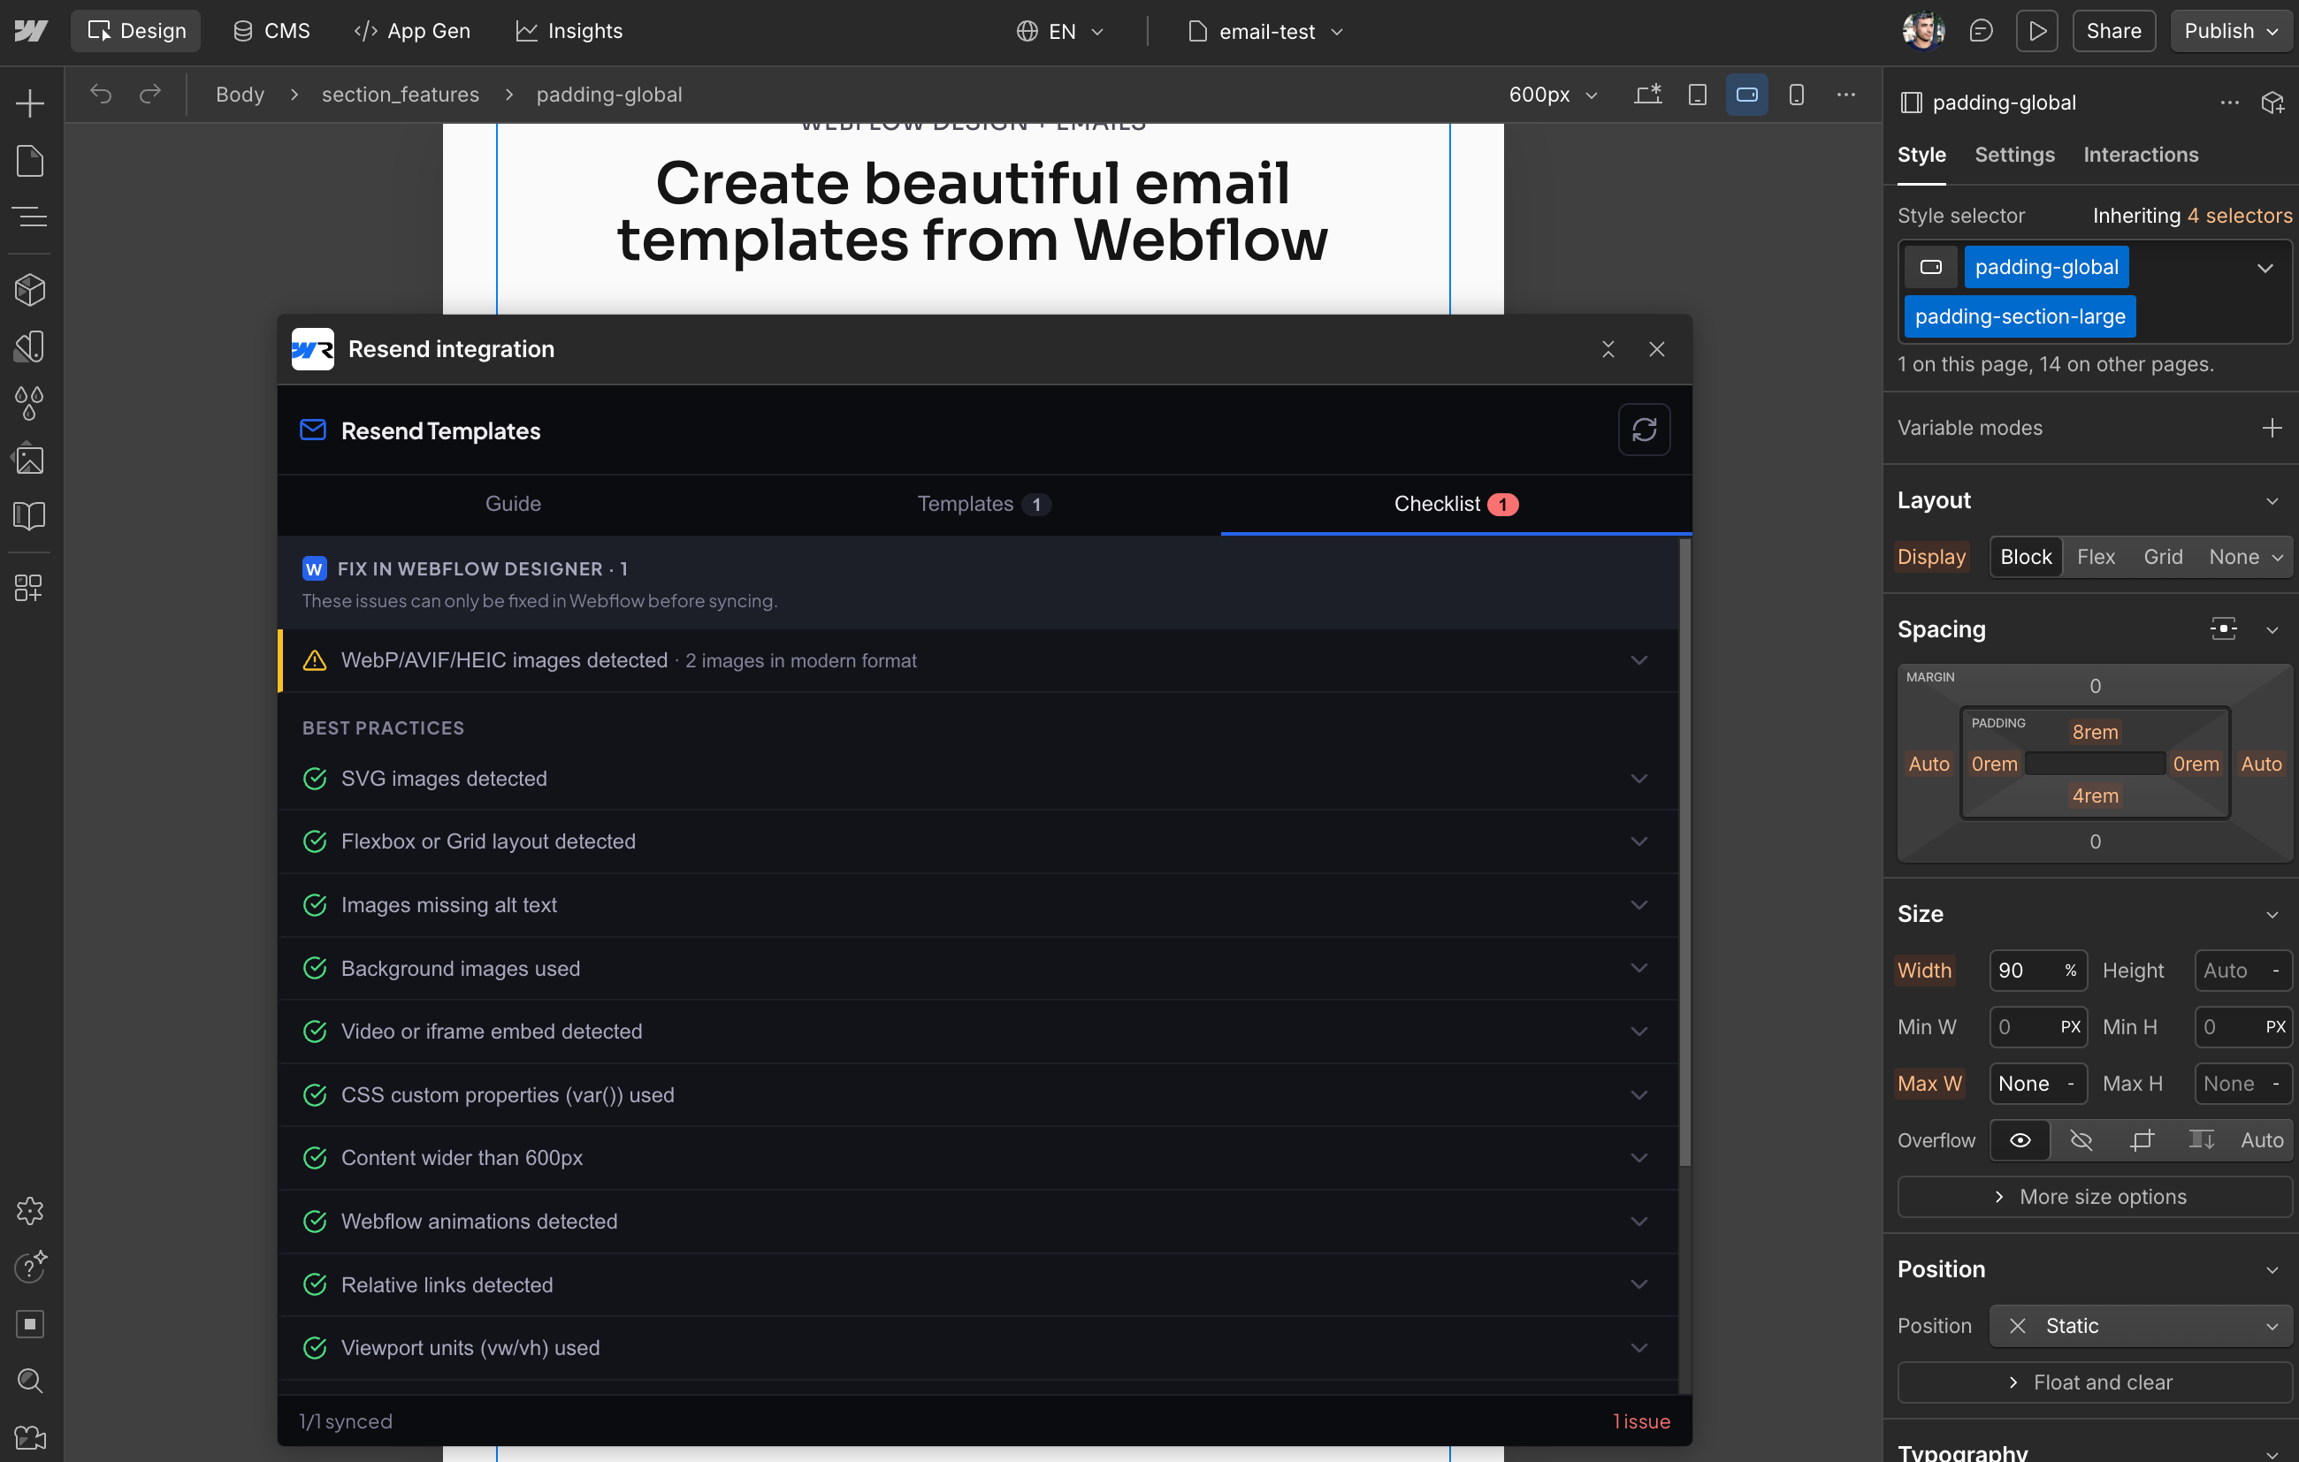
Task: Switch to the Guide tab
Action: (x=514, y=504)
